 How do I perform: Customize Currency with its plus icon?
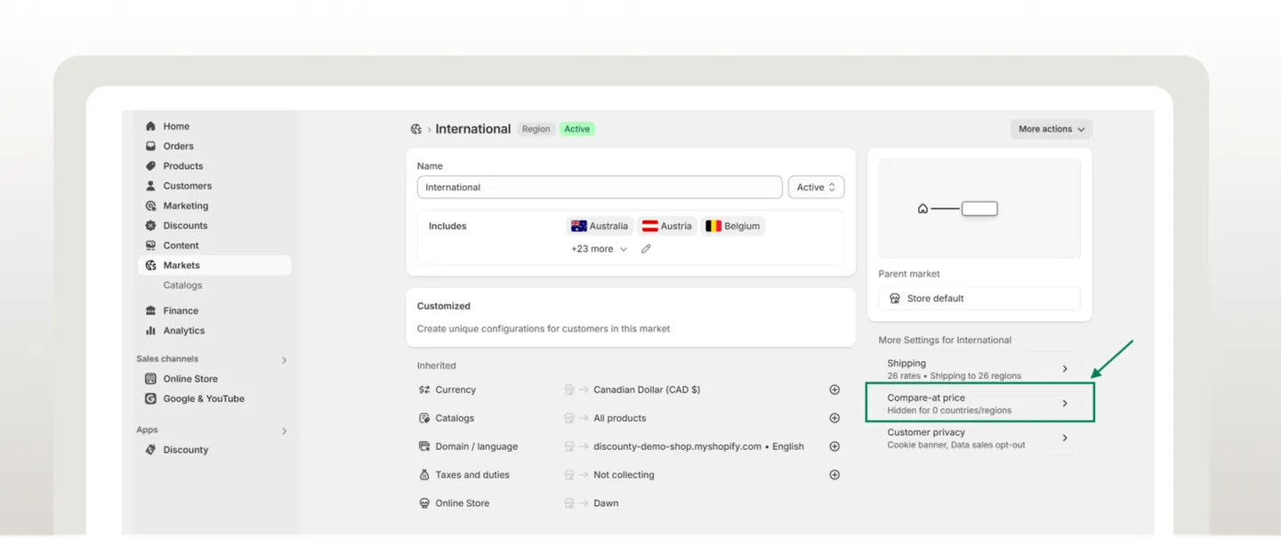834,390
